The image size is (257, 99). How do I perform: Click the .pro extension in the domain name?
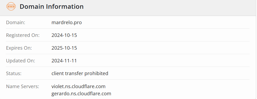pyautogui.click(x=77, y=23)
